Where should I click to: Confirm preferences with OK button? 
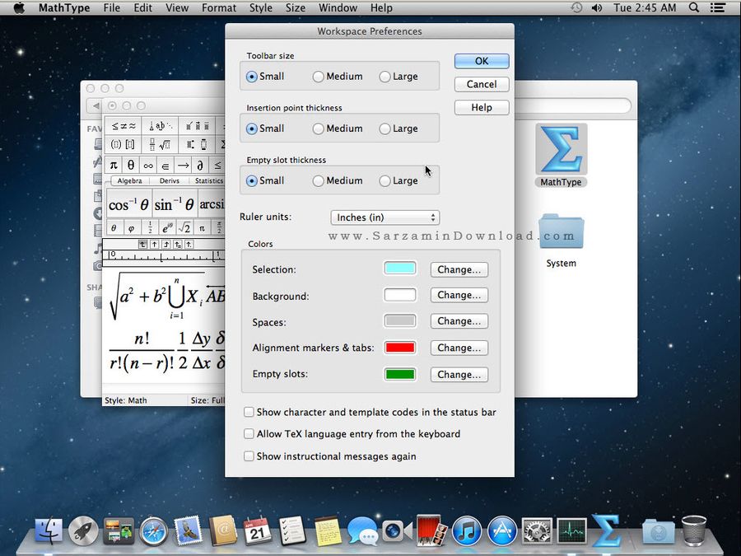click(x=482, y=61)
